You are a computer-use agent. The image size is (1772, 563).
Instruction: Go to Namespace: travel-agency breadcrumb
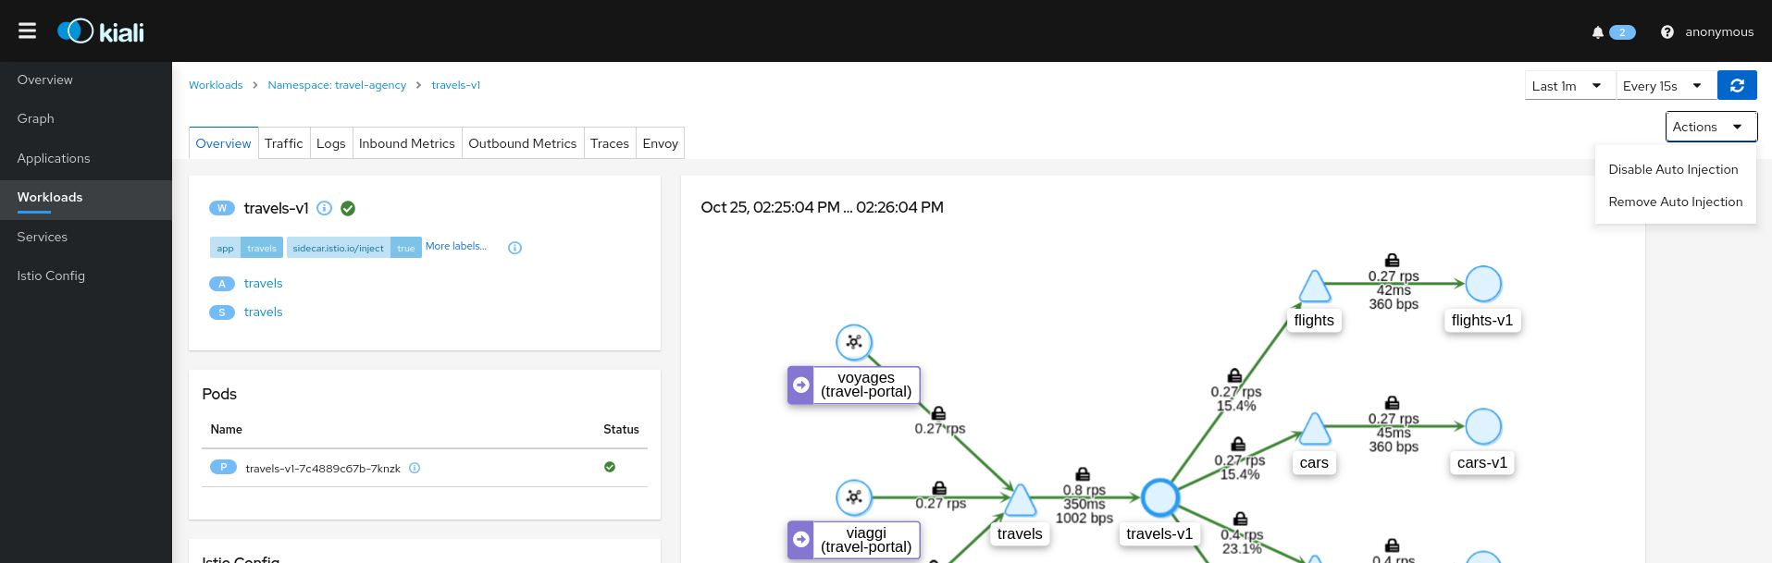tap(337, 85)
